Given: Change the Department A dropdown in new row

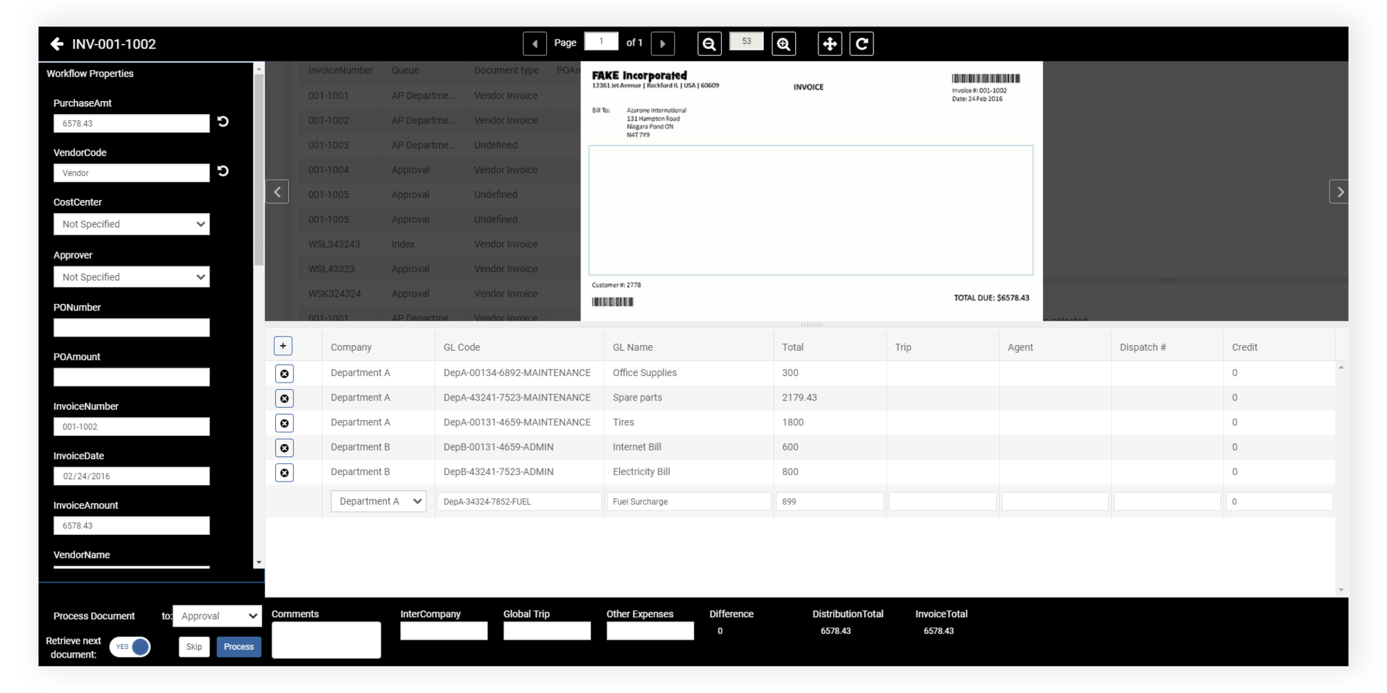Looking at the screenshot, I should 378,501.
